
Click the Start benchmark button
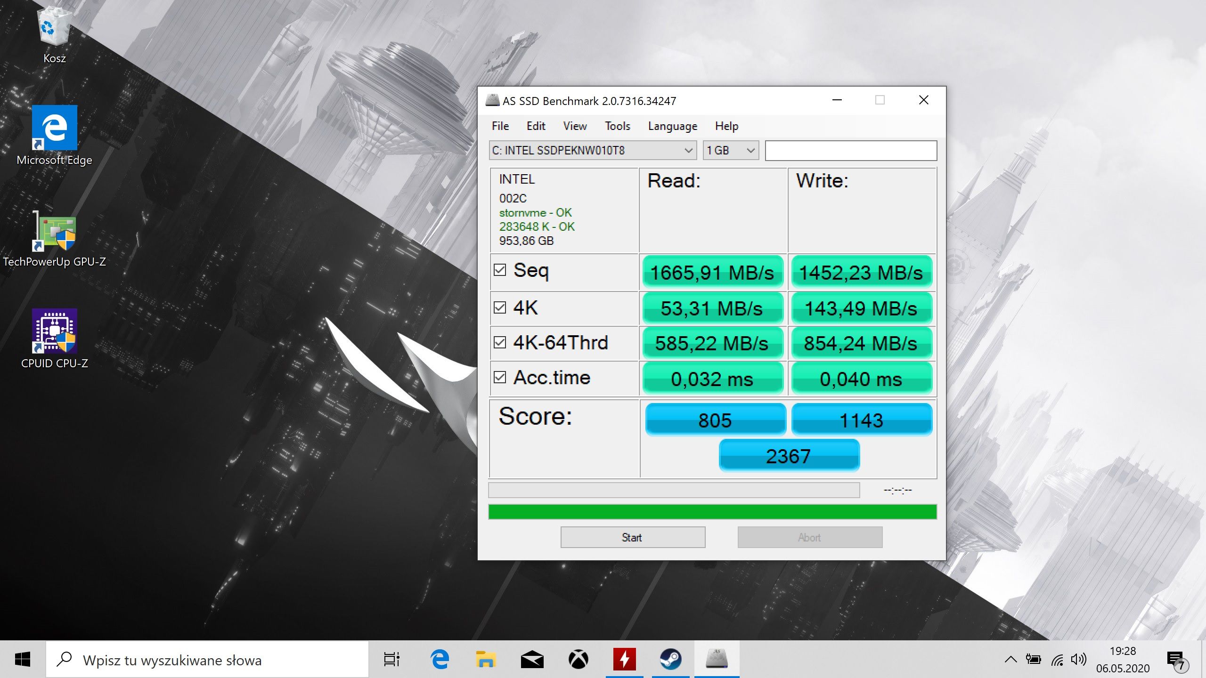pyautogui.click(x=633, y=537)
